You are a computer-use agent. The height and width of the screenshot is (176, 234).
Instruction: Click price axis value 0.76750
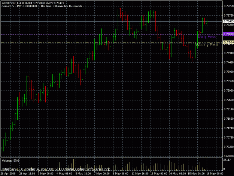pos(229,15)
